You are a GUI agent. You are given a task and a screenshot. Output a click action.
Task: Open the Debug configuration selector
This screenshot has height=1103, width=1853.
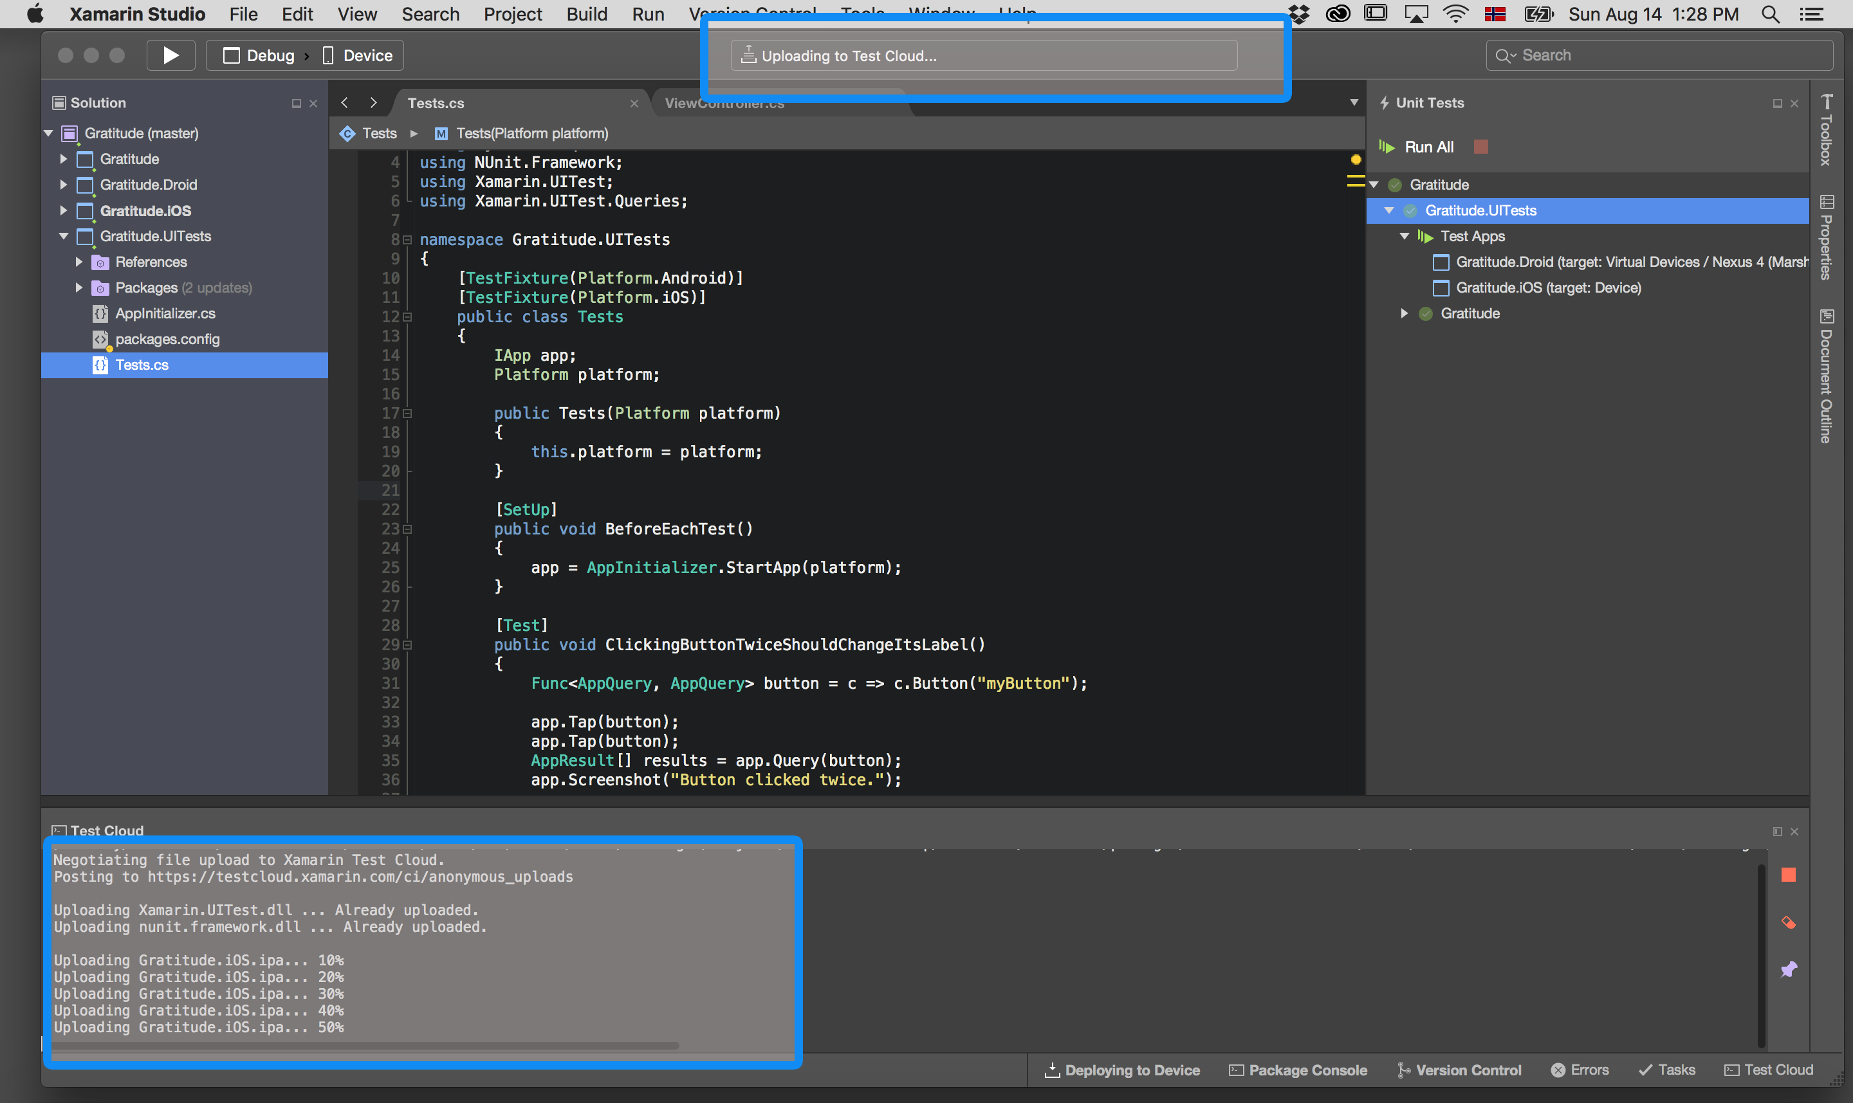(x=258, y=56)
